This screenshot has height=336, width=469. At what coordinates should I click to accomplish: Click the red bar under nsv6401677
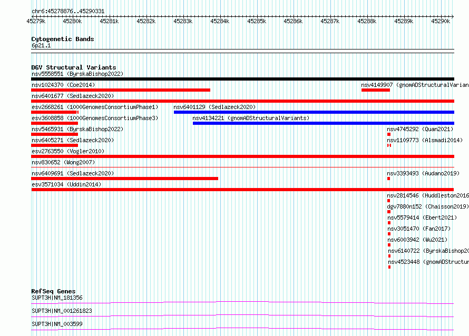pos(242,101)
